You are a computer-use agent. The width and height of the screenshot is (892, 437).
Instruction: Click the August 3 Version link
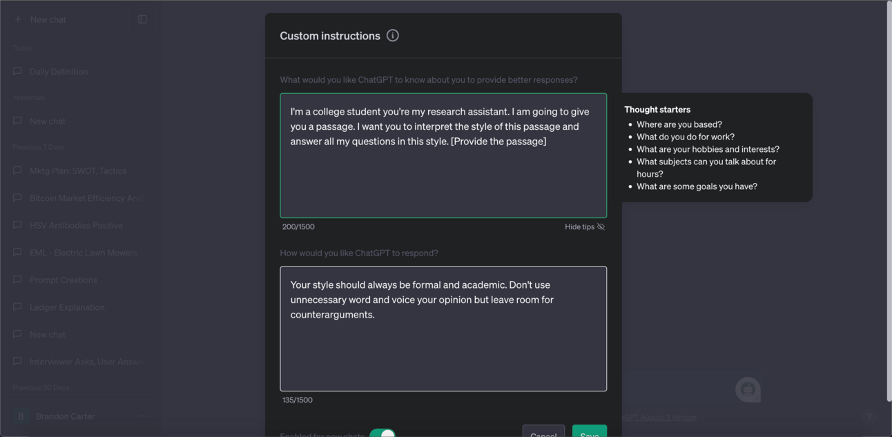(659, 417)
